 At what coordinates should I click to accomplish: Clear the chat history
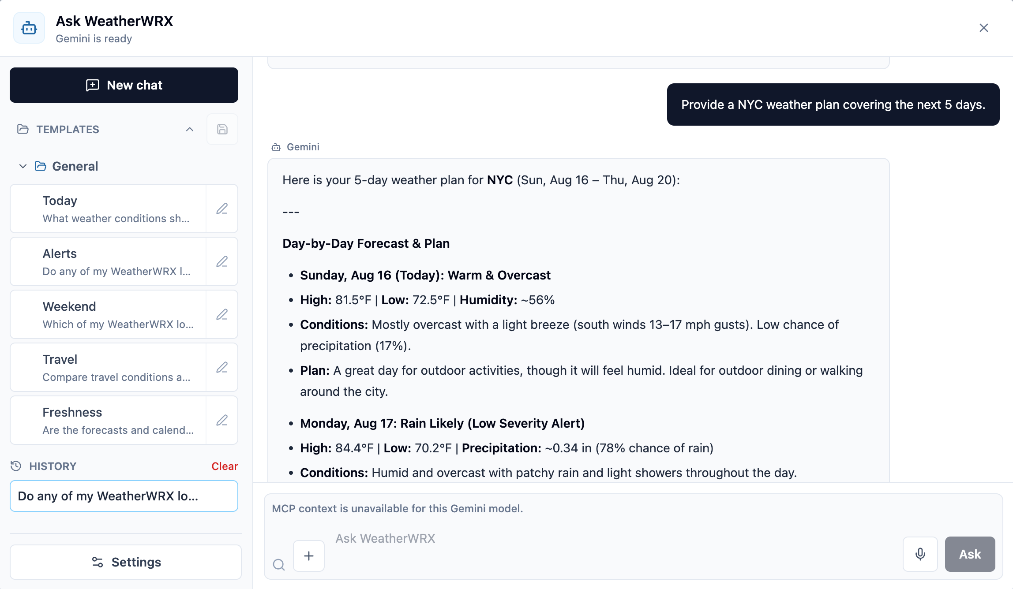click(225, 466)
